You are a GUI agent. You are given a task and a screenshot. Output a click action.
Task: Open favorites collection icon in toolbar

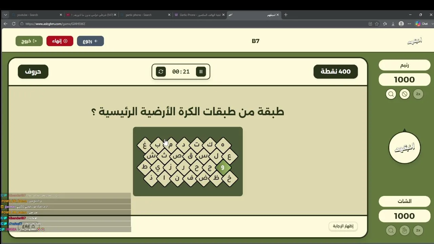385,24
